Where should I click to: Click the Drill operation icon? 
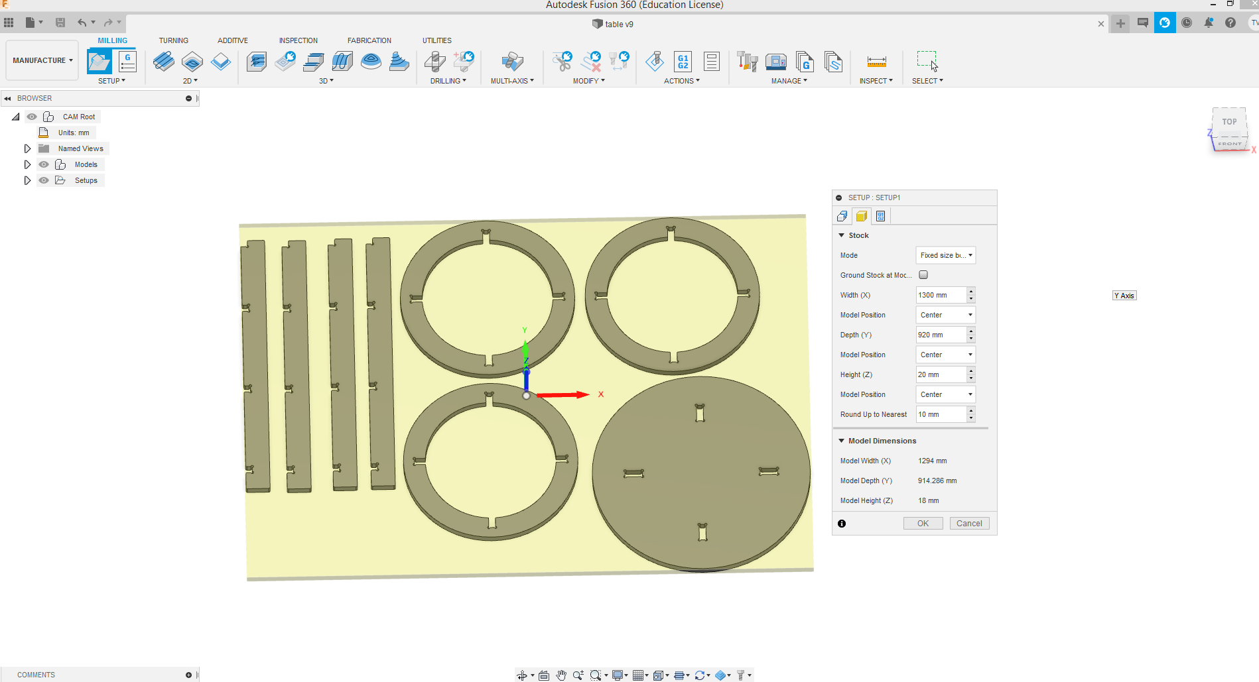pos(434,62)
